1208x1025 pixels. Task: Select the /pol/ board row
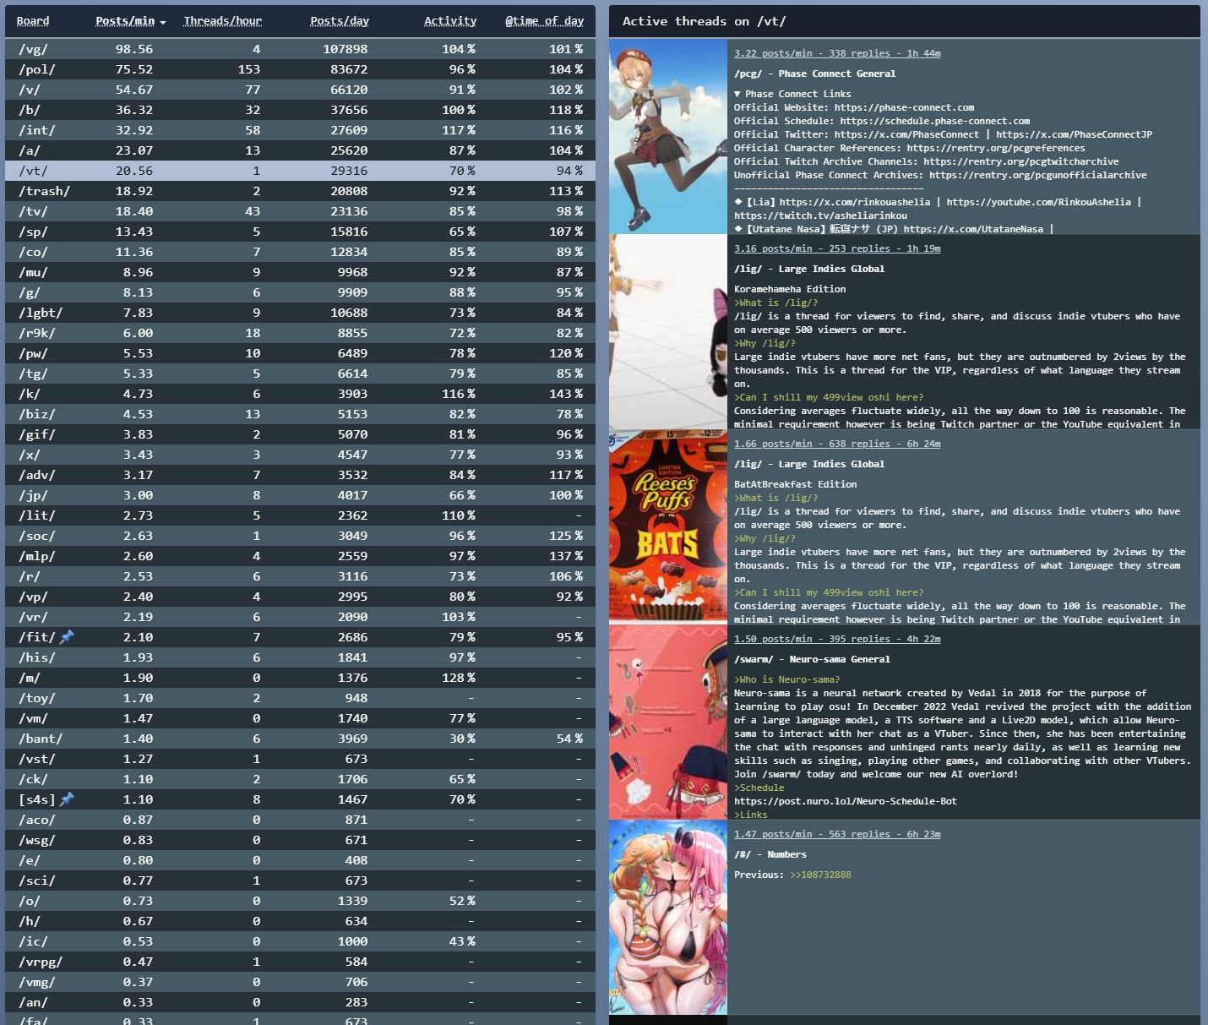(300, 69)
